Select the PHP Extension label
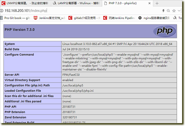The image size is (185, 126). 15,112
